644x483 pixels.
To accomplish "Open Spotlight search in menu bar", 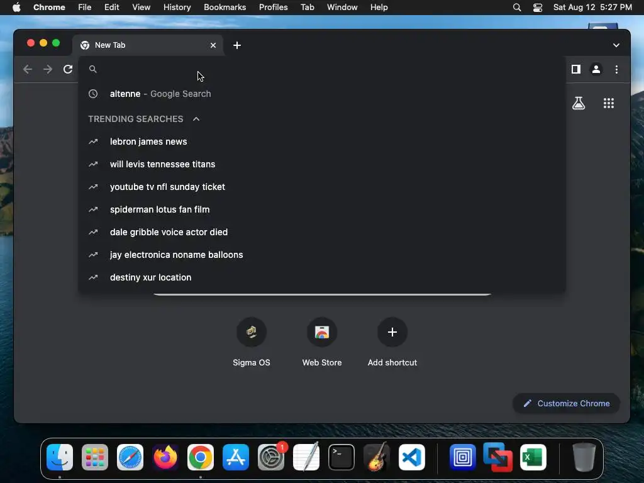I will 517,8.
